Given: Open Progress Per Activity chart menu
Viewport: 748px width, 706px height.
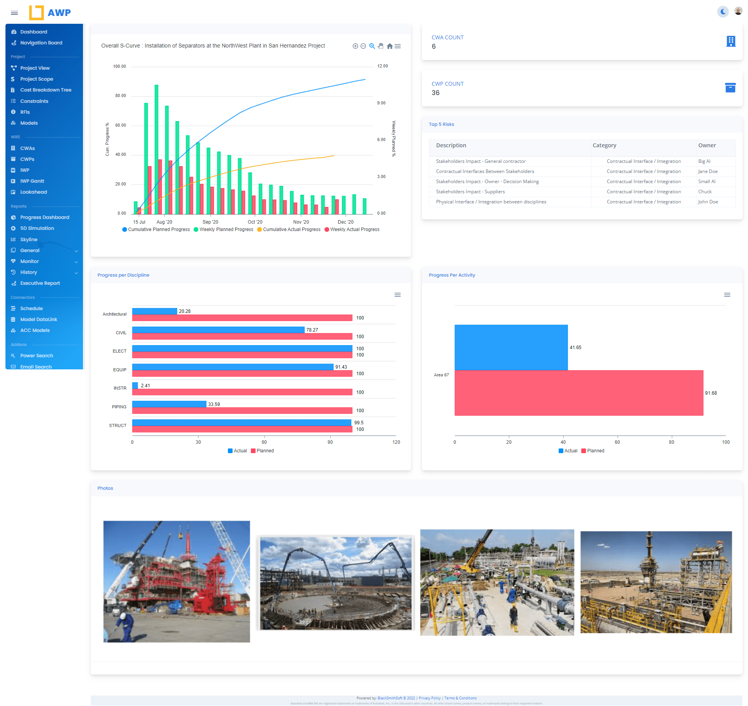Looking at the screenshot, I should coord(727,295).
